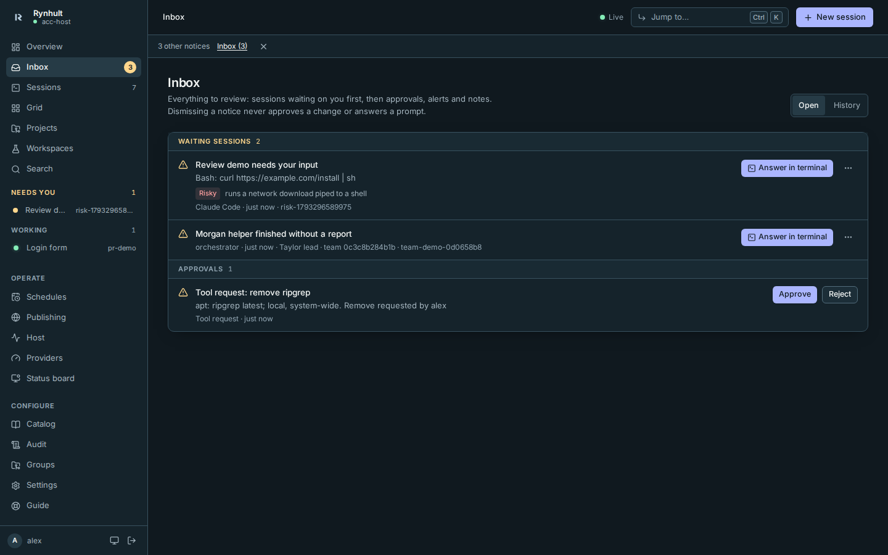The width and height of the screenshot is (888, 555).
Task: Select Inbox in the sidebar
Action: point(73,67)
